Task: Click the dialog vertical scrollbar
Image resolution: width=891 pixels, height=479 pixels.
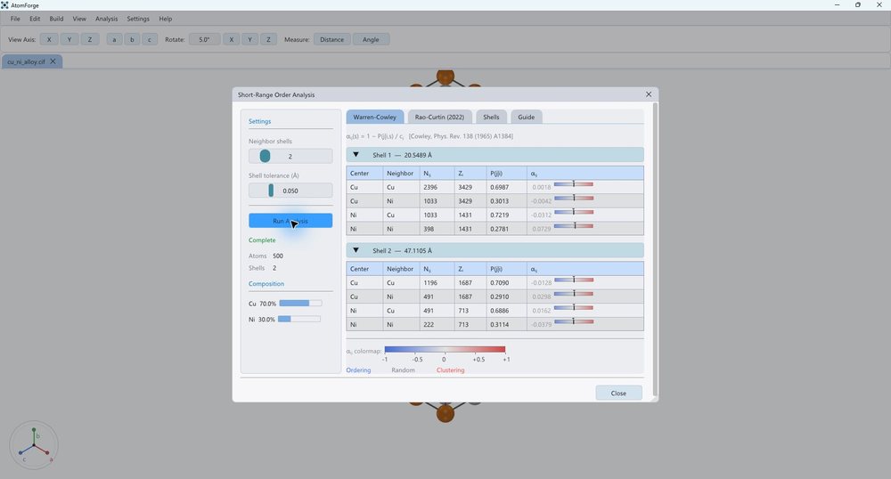Action: [x=655, y=249]
